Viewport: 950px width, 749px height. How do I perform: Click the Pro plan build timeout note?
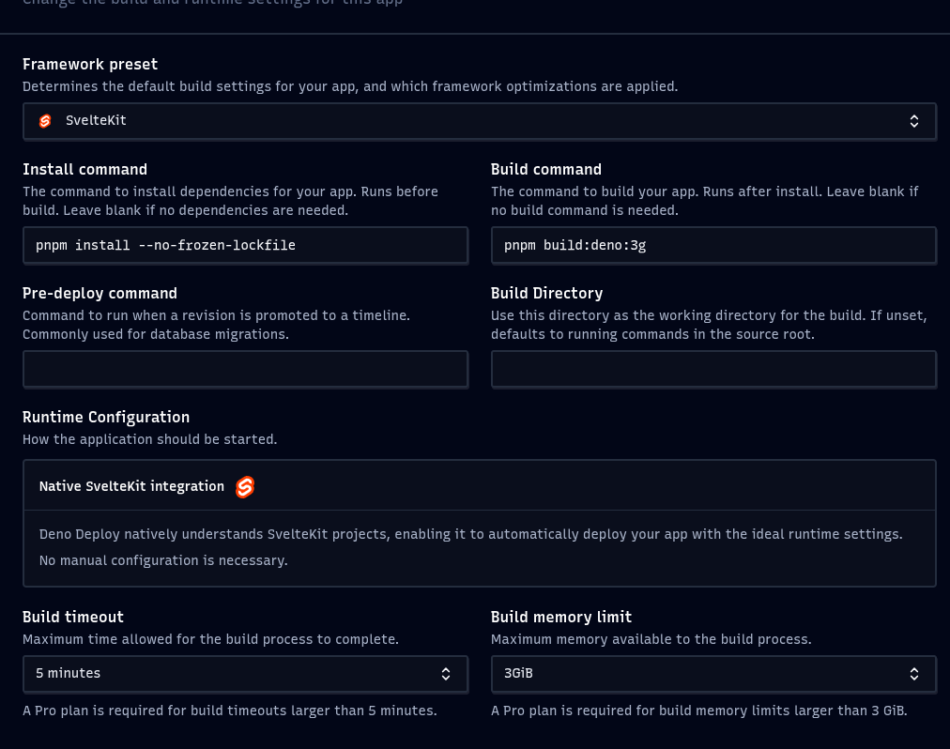coord(230,711)
